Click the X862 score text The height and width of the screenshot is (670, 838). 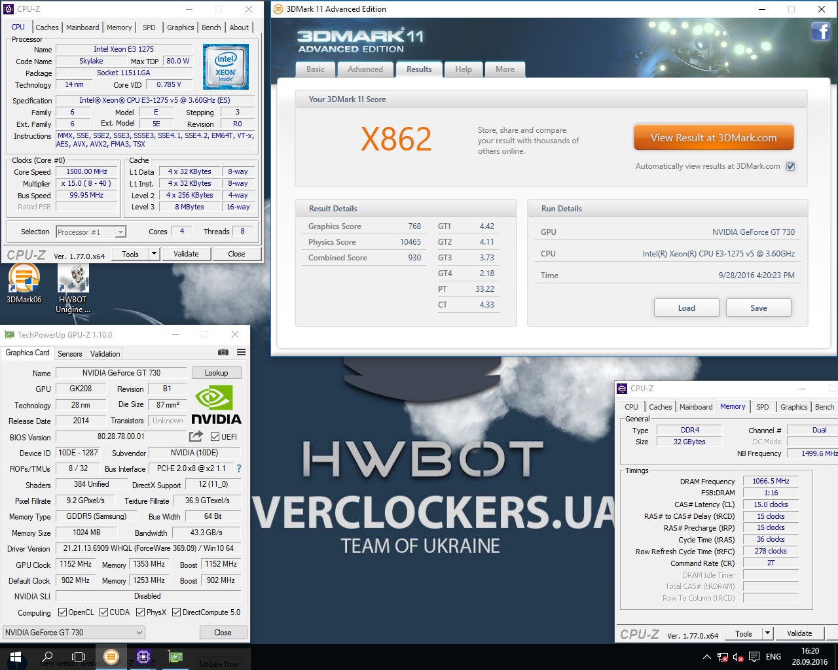pos(396,139)
